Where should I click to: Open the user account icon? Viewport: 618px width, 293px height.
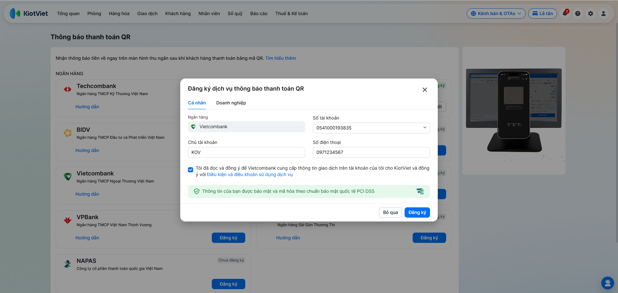coord(604,13)
